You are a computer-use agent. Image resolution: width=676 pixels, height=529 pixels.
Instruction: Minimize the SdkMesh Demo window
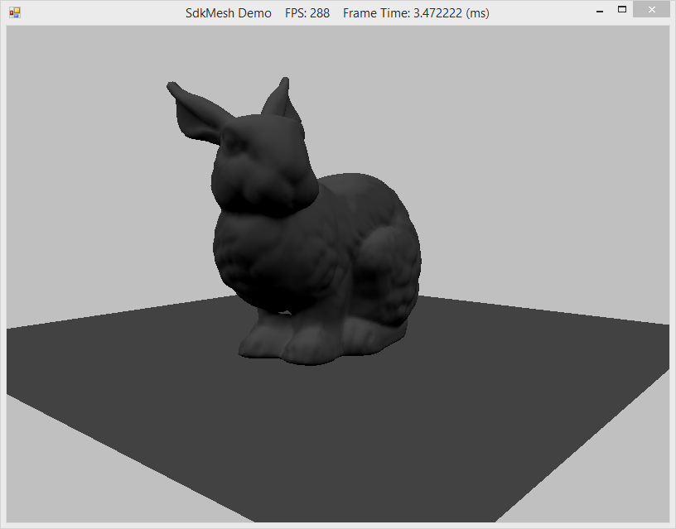(600, 12)
